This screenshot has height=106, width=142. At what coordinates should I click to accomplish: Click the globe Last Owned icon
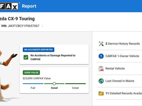101,81
